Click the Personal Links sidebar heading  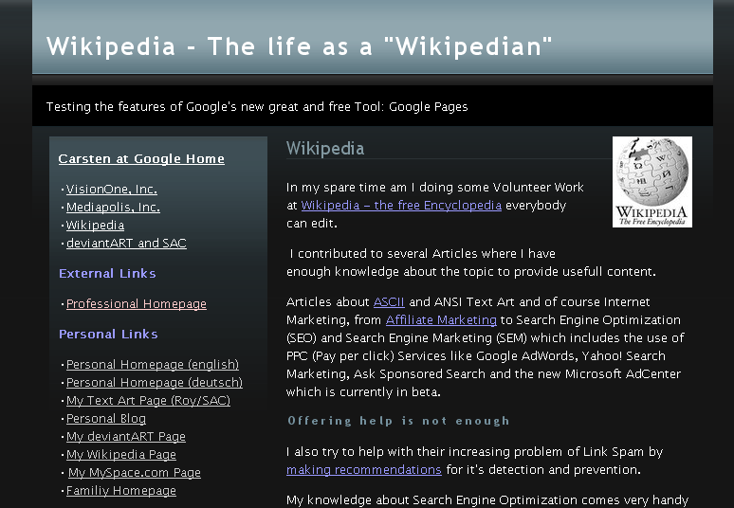coord(108,335)
